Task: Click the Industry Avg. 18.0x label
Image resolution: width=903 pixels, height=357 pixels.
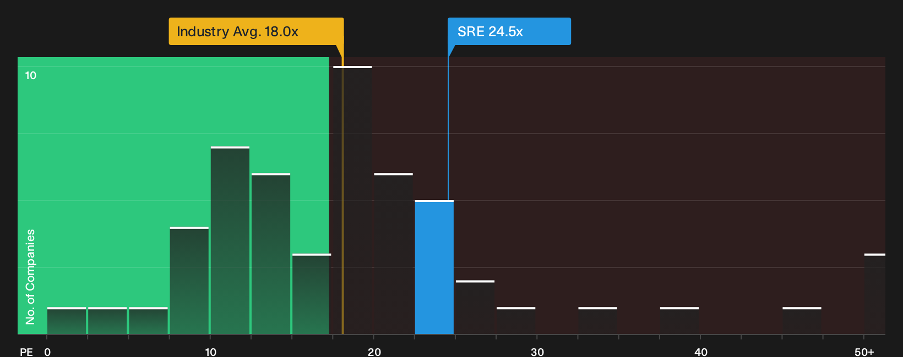Action: tap(256, 31)
